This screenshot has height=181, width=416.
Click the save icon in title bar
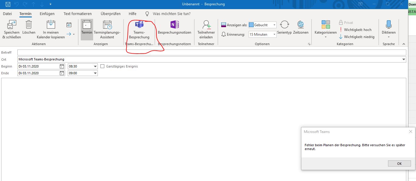8,4
